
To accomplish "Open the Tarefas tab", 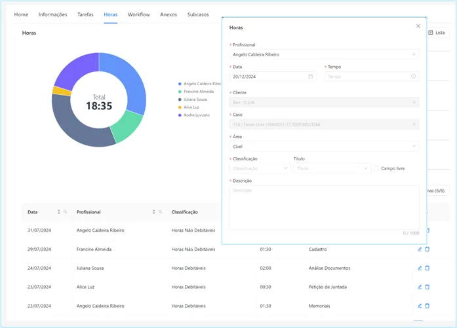I will pos(85,14).
